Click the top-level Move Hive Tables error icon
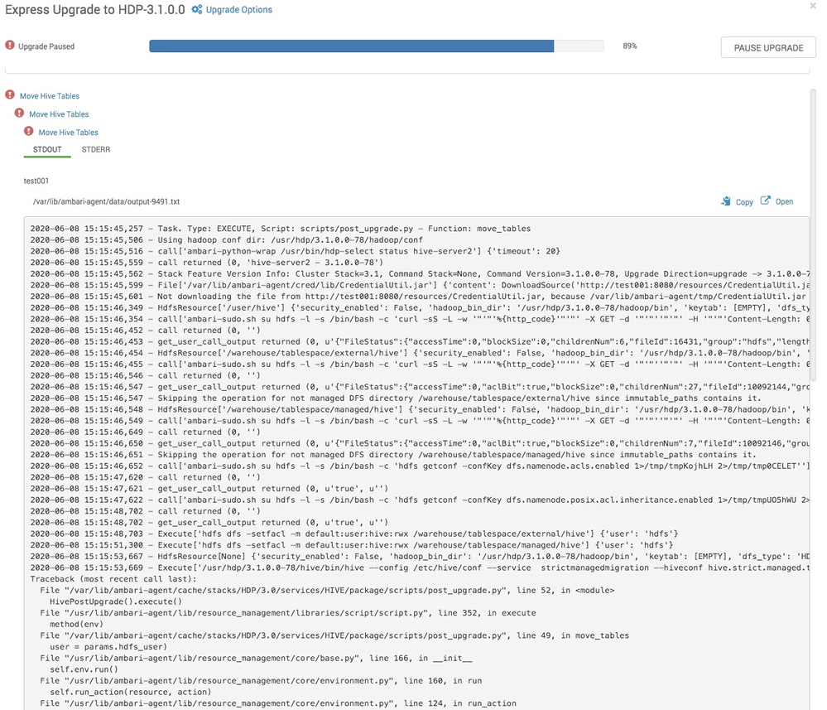The width and height of the screenshot is (827, 710). 10,95
